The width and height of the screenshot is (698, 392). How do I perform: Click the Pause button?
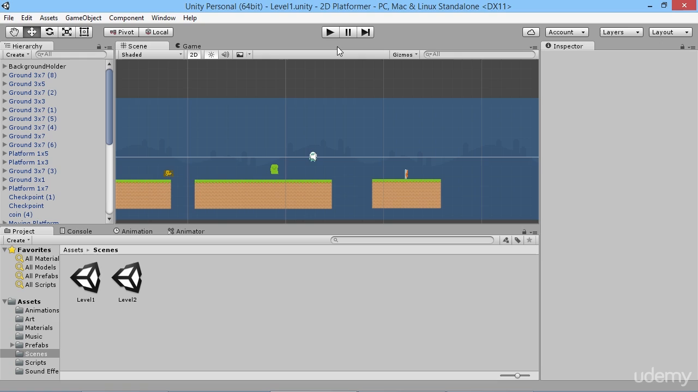tap(348, 32)
